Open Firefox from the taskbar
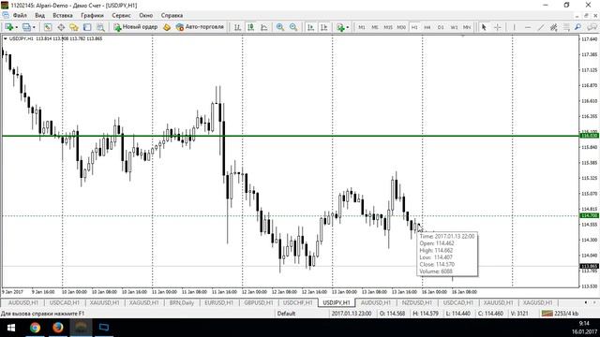600x337 pixels. click(x=58, y=328)
